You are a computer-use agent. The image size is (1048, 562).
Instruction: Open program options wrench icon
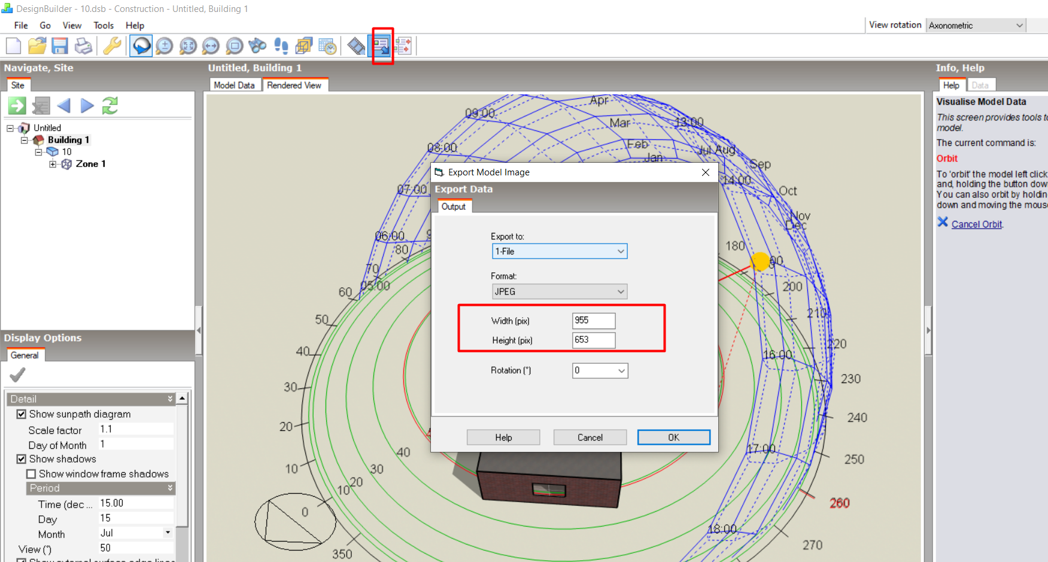tap(112, 46)
